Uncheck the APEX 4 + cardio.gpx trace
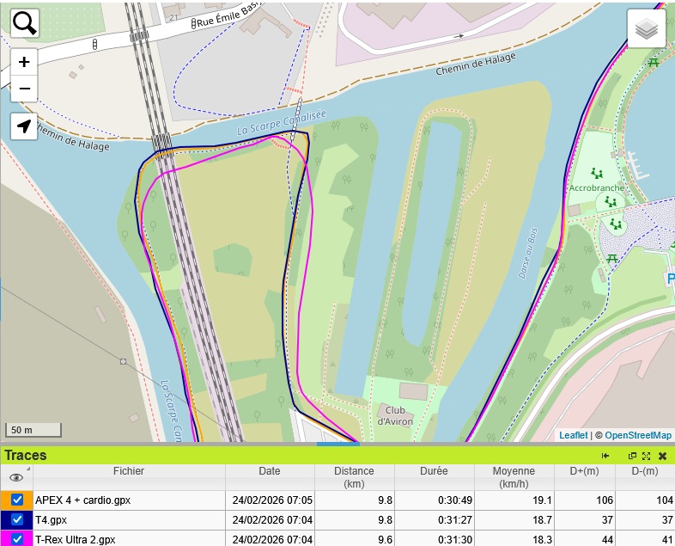The height and width of the screenshot is (546, 675). tap(17, 500)
